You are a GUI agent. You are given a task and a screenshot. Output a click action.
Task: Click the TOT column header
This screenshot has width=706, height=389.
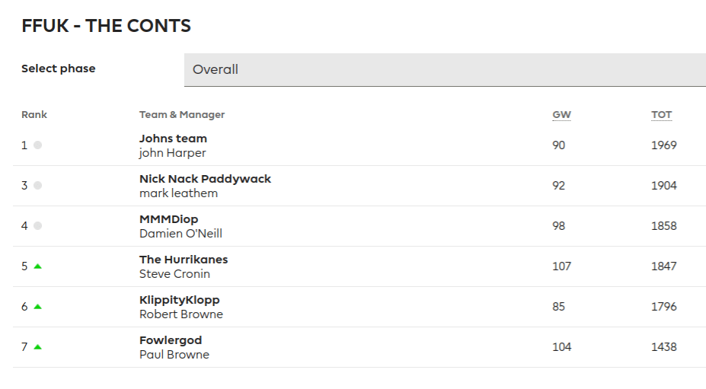point(661,115)
